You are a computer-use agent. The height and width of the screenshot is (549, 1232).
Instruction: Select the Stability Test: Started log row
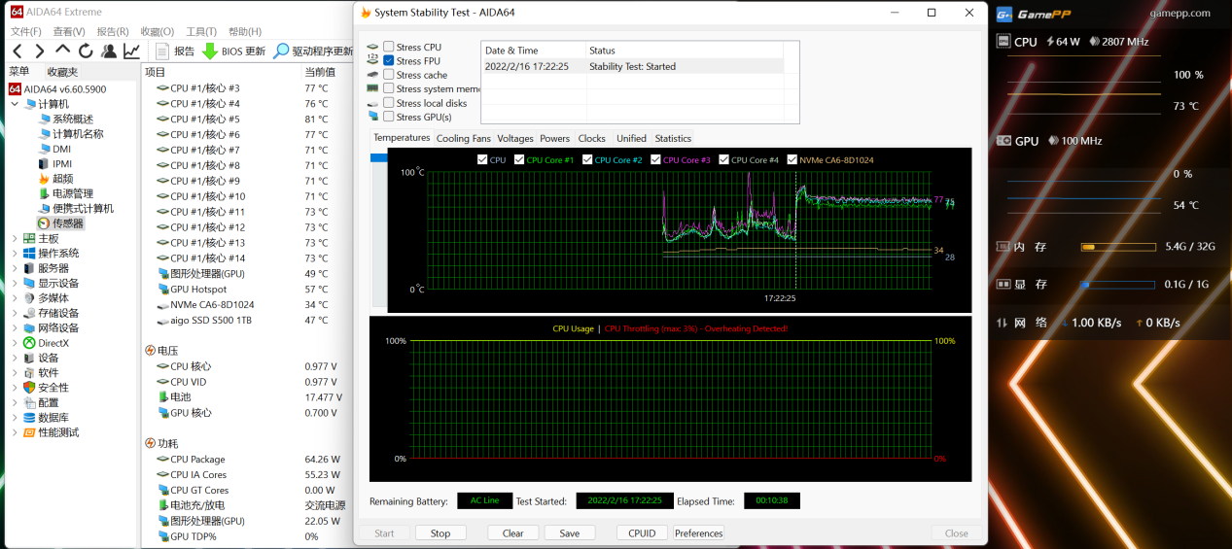pos(632,67)
